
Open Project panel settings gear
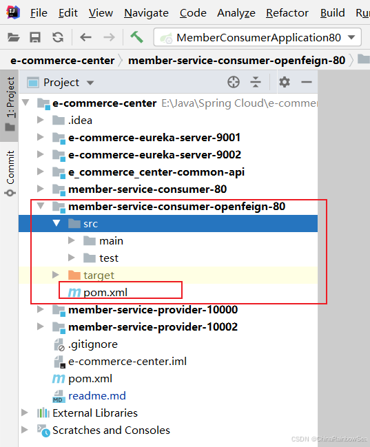point(285,82)
